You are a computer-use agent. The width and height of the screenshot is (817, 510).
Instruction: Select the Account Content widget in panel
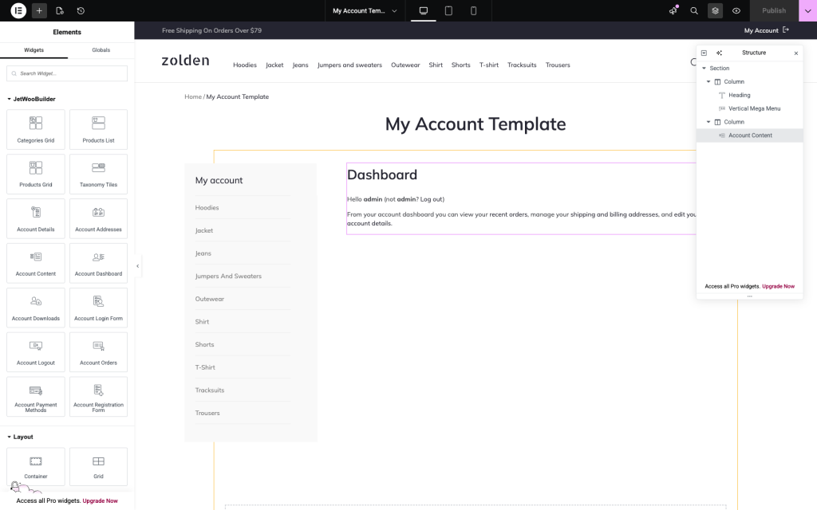(36, 263)
